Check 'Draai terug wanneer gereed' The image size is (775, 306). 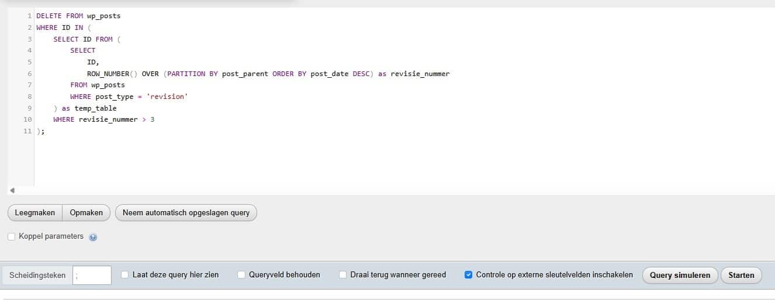(x=343, y=274)
